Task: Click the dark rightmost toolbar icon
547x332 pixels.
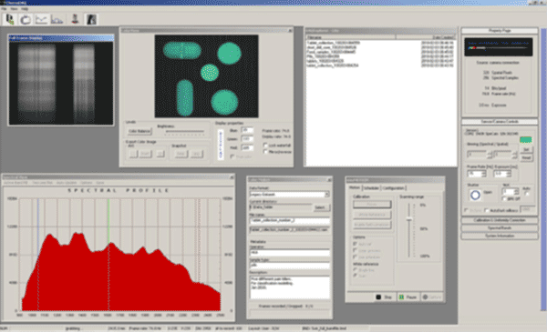Action: pyautogui.click(x=91, y=19)
